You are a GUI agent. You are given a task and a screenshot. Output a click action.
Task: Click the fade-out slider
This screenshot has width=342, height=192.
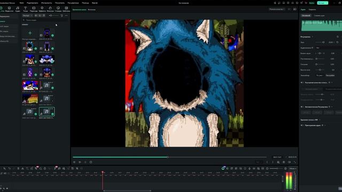tap(320, 65)
